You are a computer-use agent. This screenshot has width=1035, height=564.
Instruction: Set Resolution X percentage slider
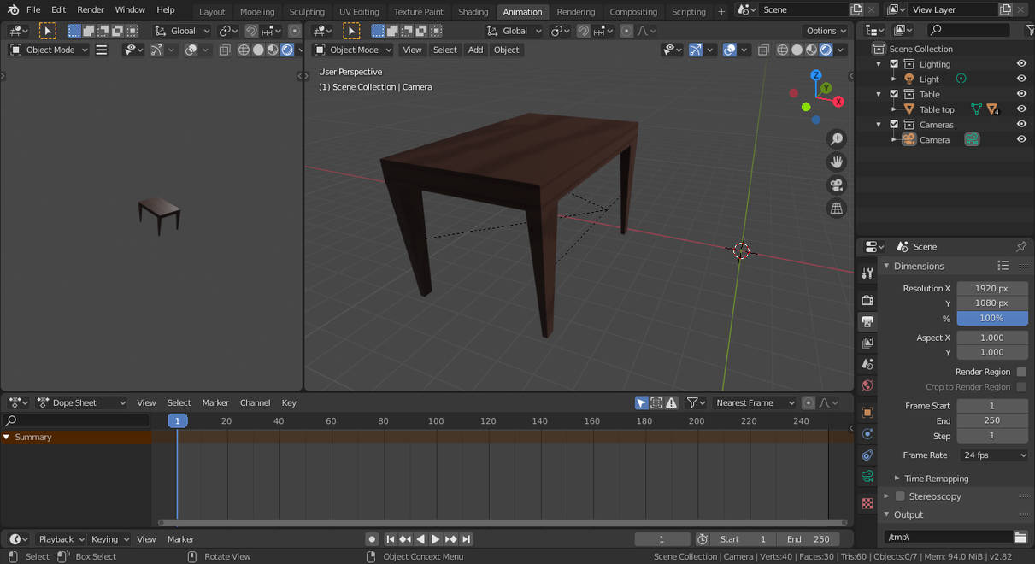coord(991,317)
